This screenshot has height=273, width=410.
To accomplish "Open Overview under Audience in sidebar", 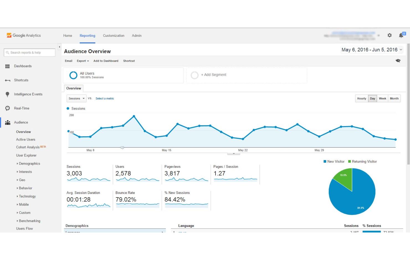I will 24,132.
